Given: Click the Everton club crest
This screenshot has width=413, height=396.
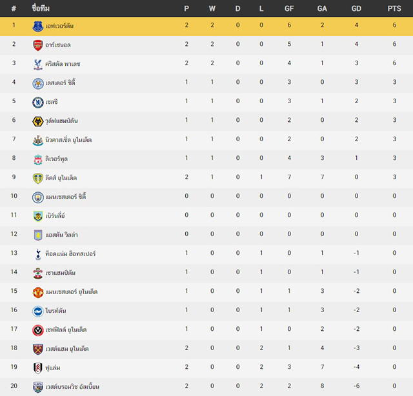Looking at the screenshot, I should [37, 26].
